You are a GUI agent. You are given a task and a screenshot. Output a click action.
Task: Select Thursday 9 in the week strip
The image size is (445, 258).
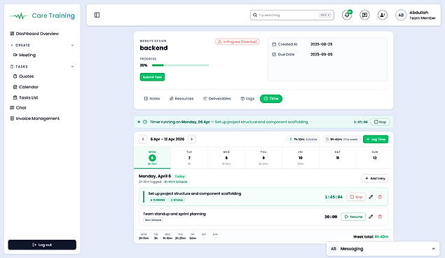point(263,158)
